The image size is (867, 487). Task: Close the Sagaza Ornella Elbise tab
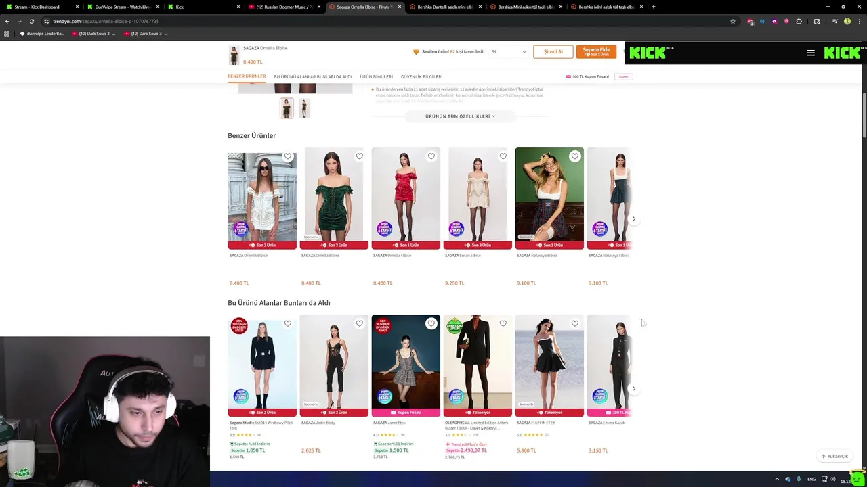click(400, 7)
